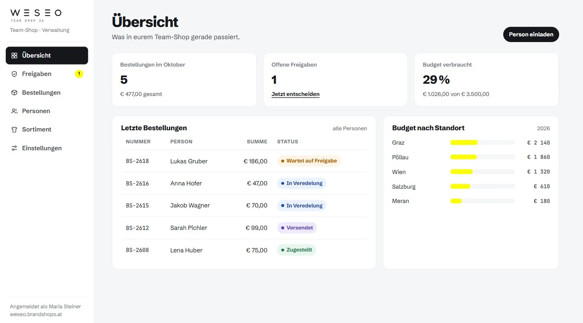
Task: Open the Personen menu item
Action: (x=47, y=111)
